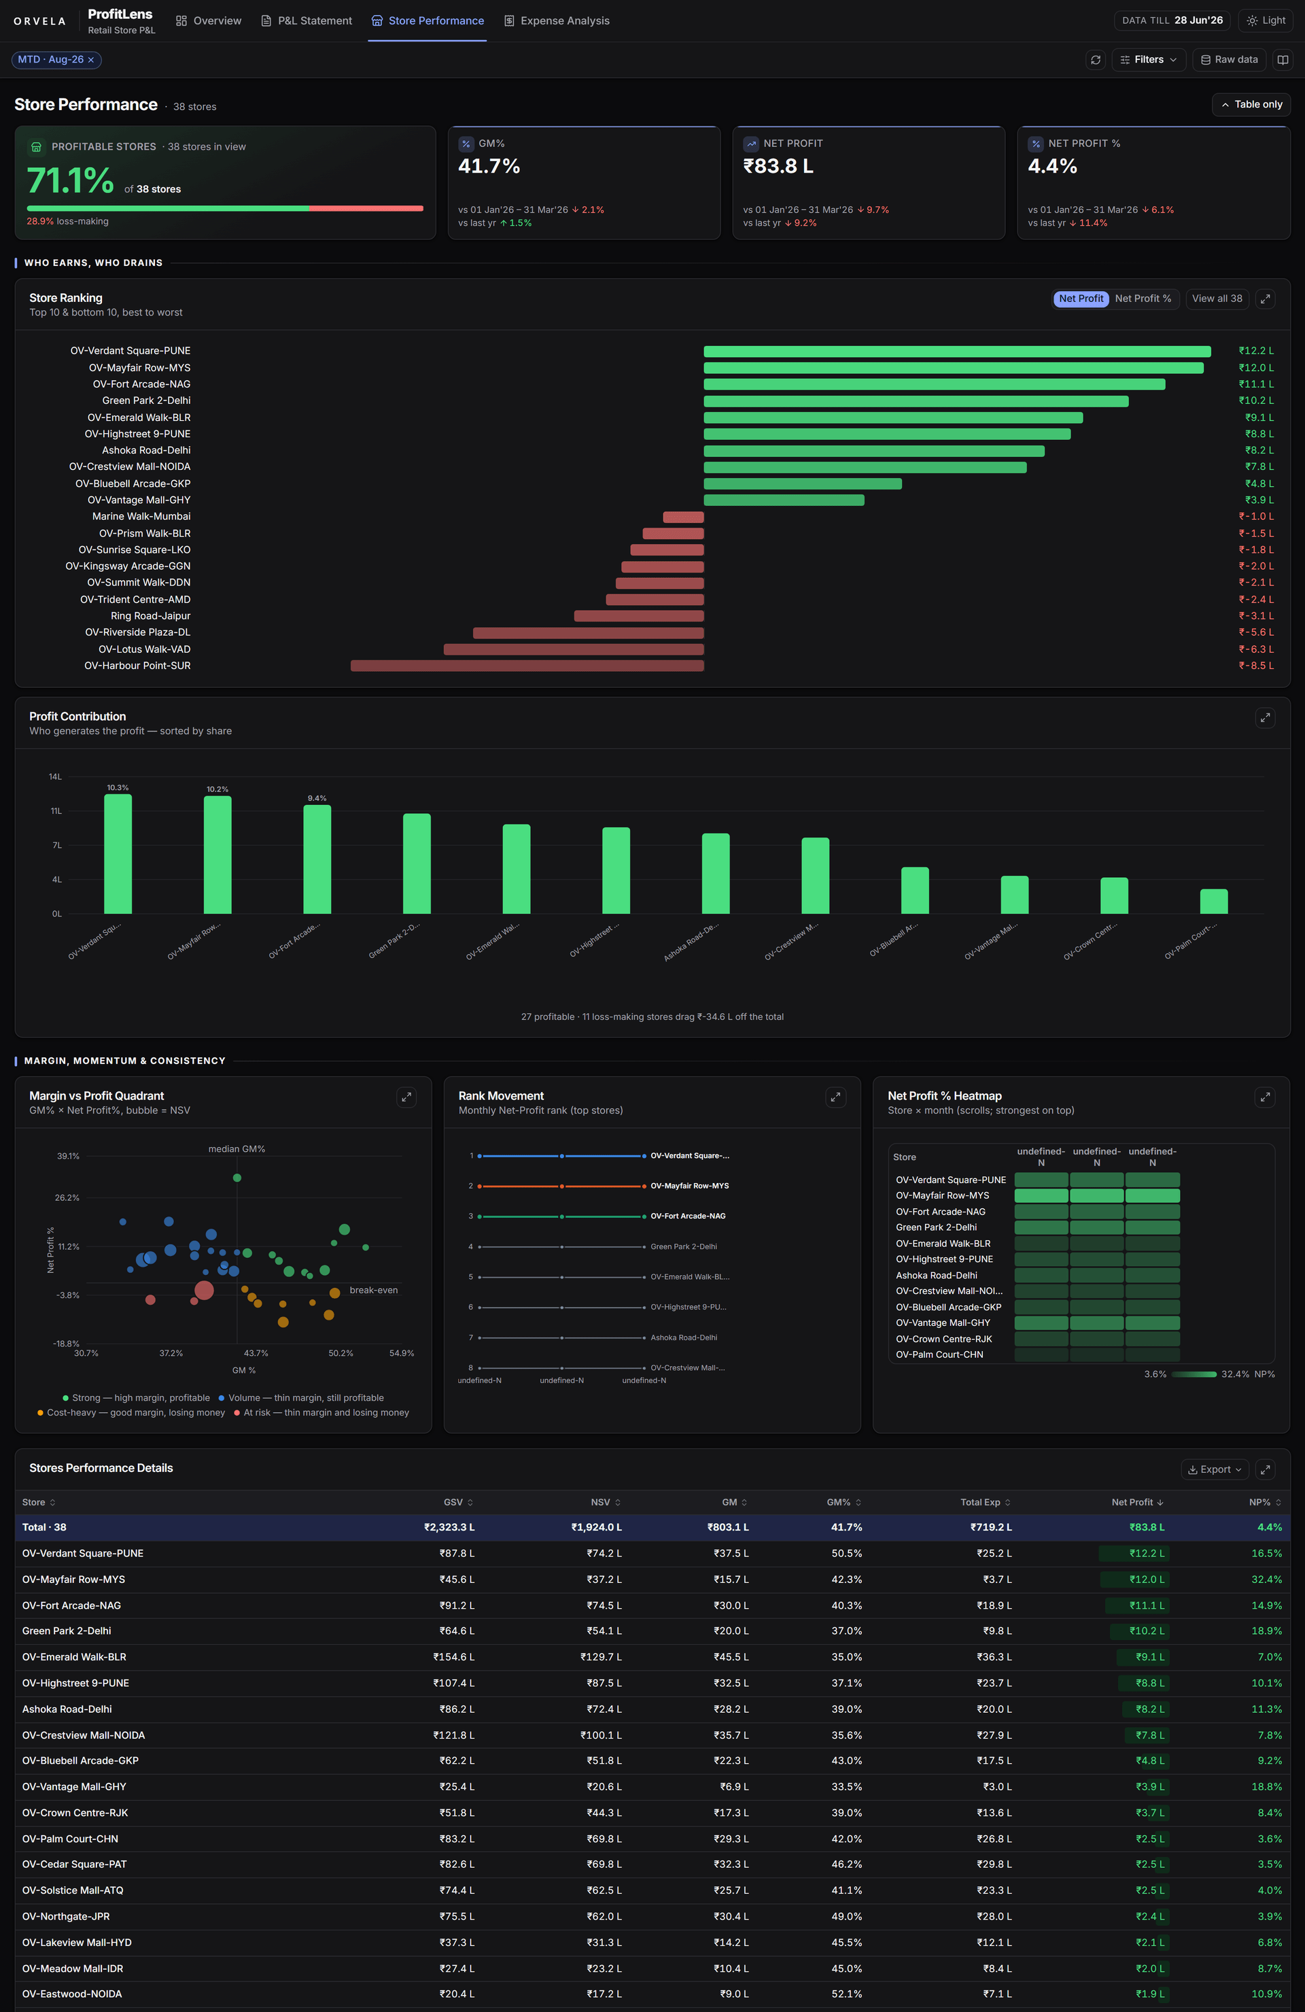Viewport: 1305px width, 2012px height.
Task: Toggle the Cost-heavy legend series
Action: click(131, 1413)
